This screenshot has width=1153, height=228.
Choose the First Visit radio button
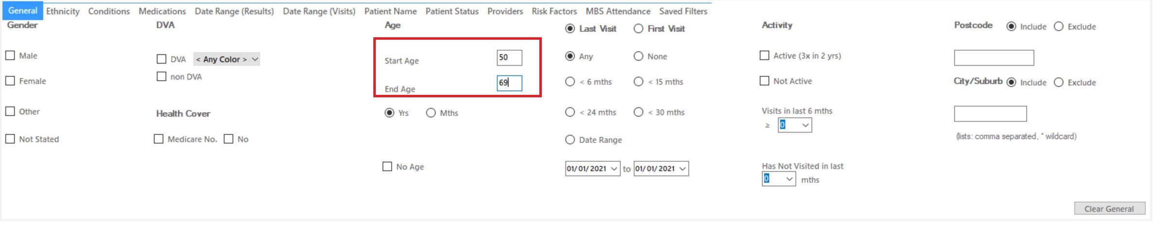click(x=639, y=29)
